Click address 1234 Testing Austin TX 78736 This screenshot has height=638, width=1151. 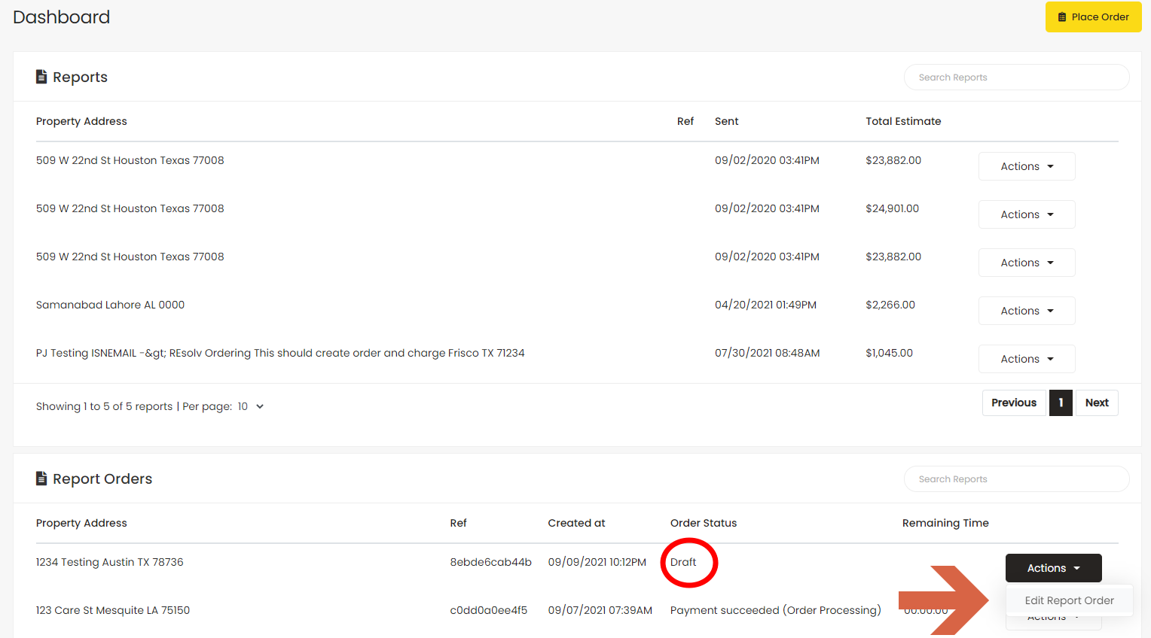109,561
